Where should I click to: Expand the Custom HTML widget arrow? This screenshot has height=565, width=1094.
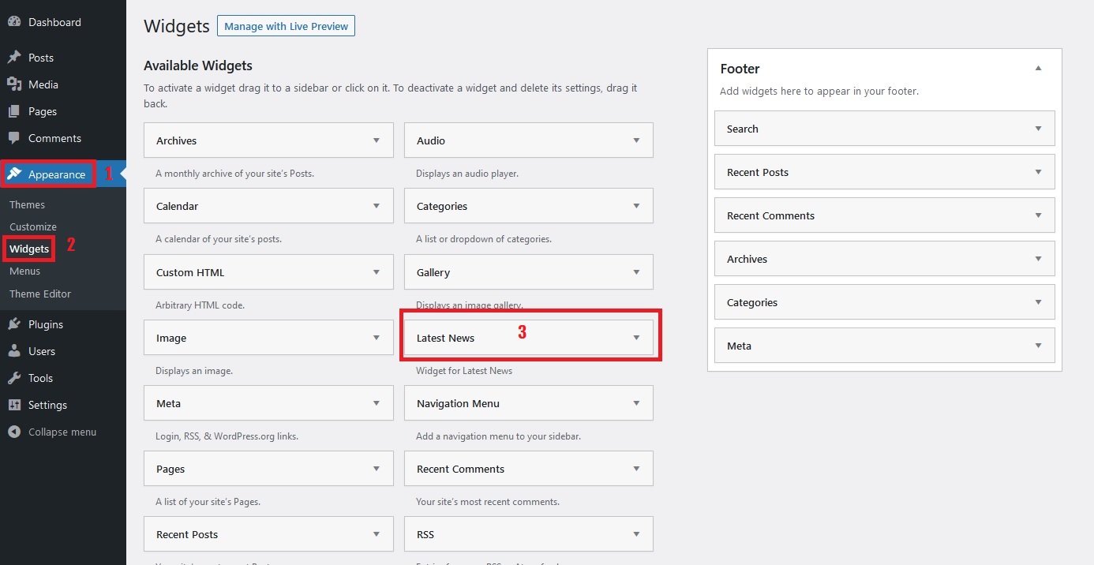(377, 272)
